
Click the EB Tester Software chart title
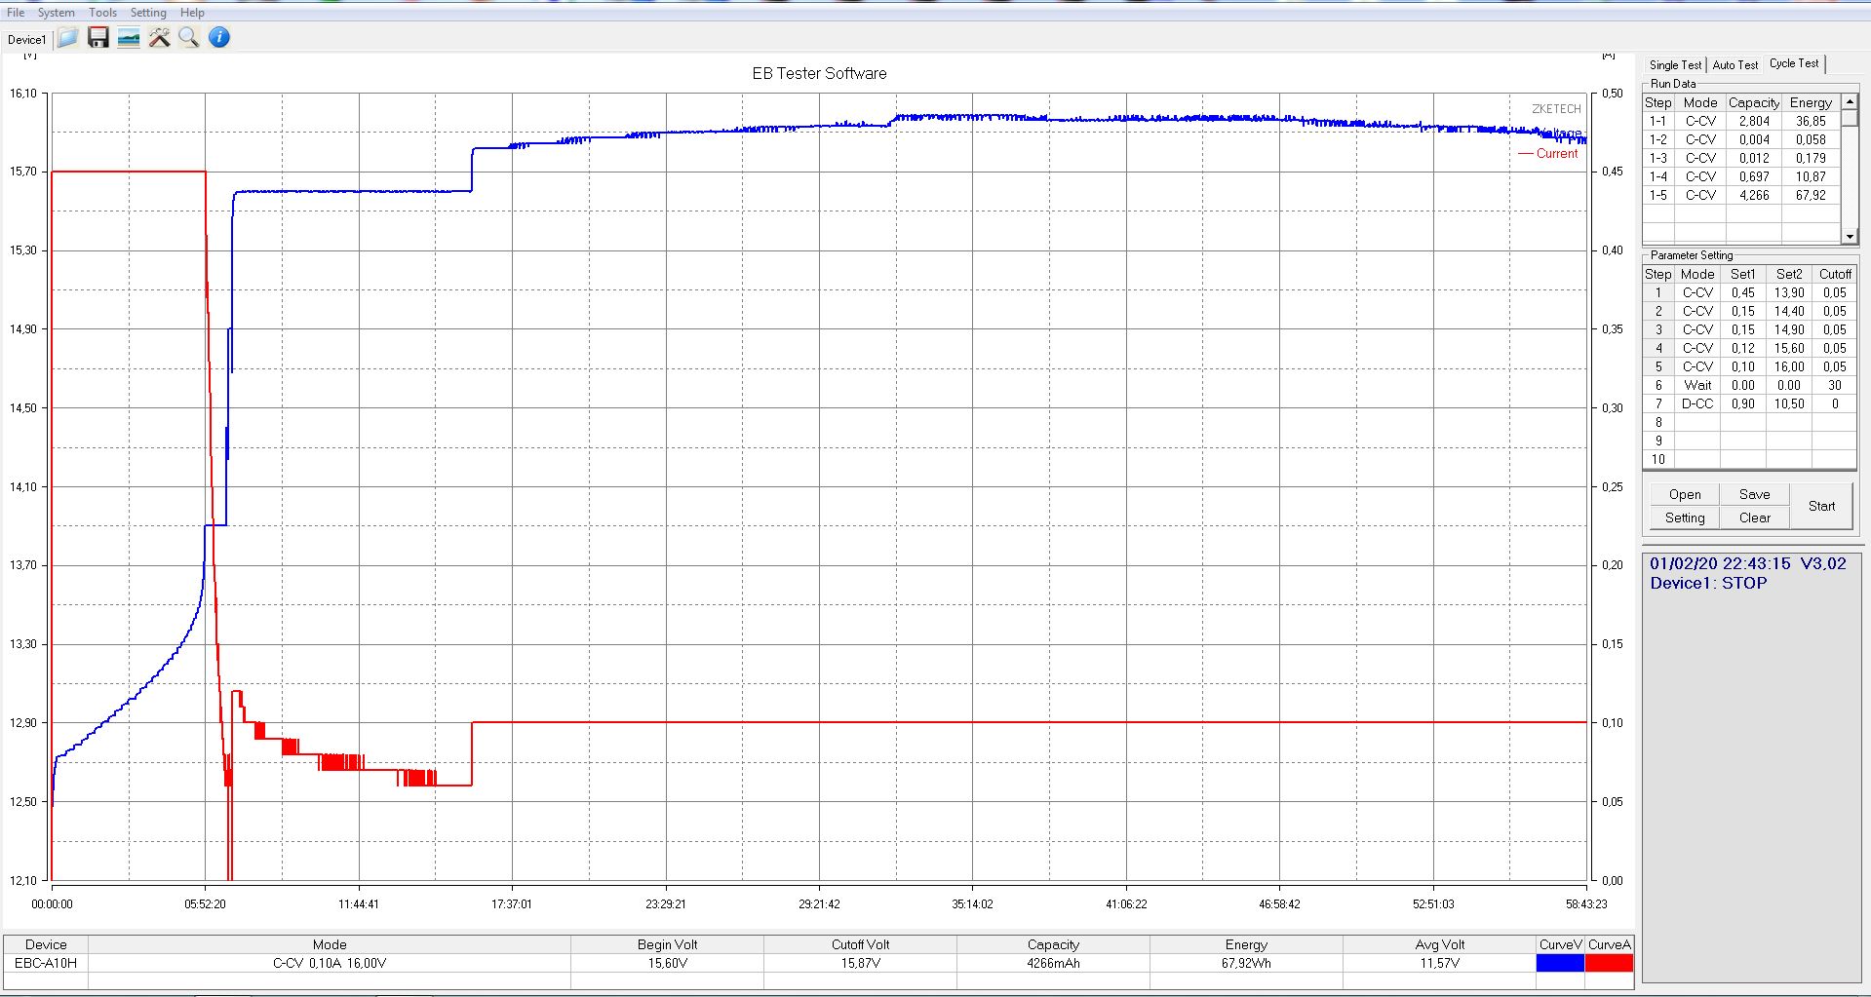(819, 73)
